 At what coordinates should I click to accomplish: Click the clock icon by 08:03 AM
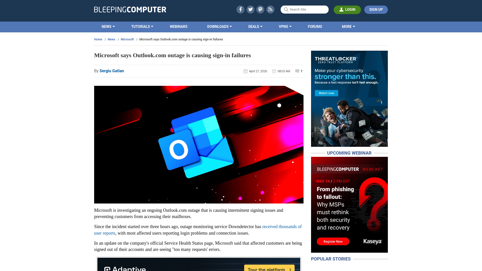274,71
